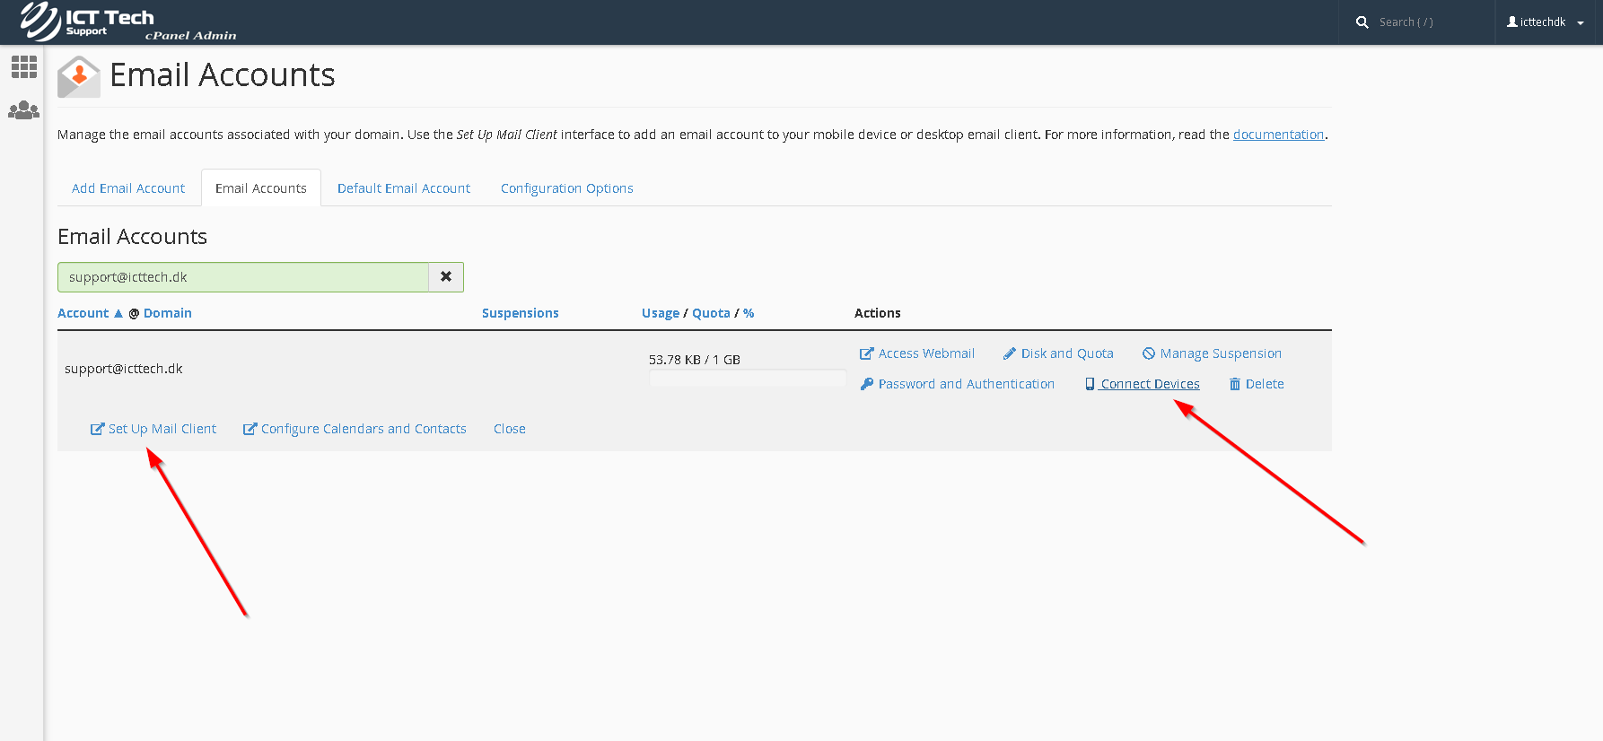
Task: Click the Email Accounts page heading
Action: [x=223, y=75]
